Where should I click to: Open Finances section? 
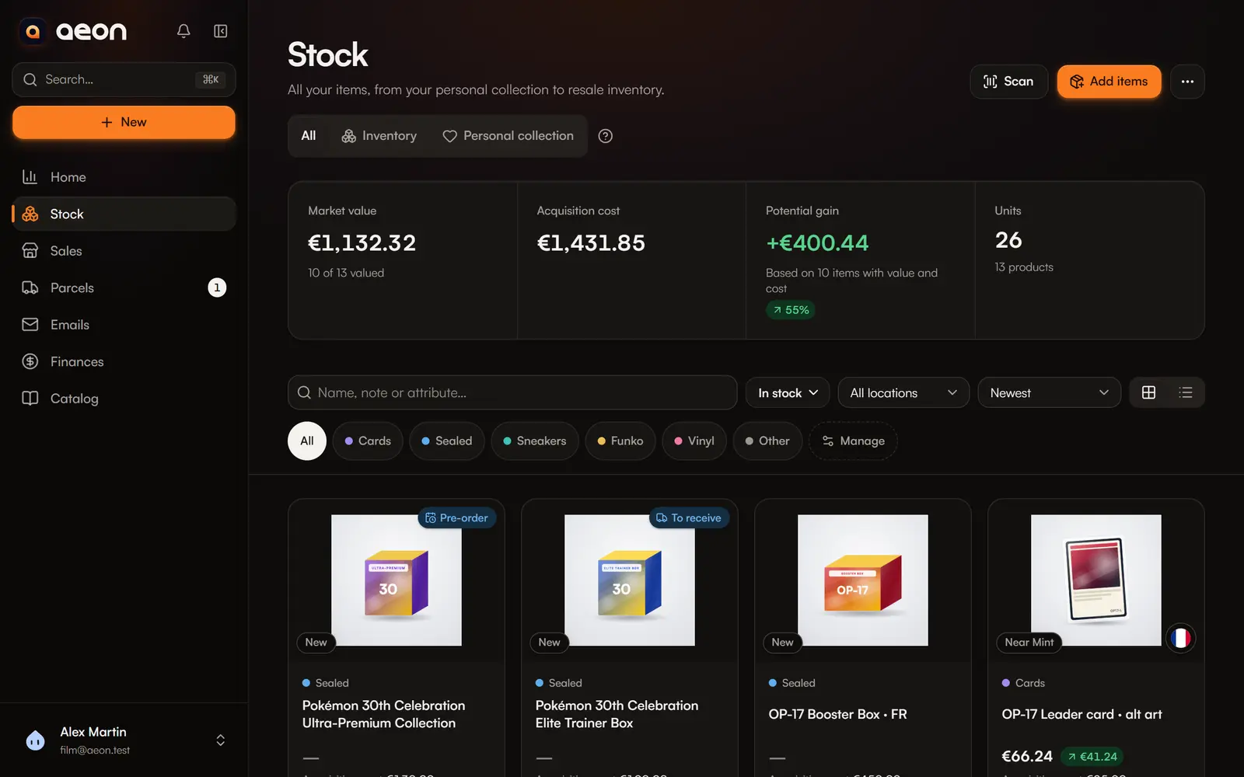tap(124, 361)
